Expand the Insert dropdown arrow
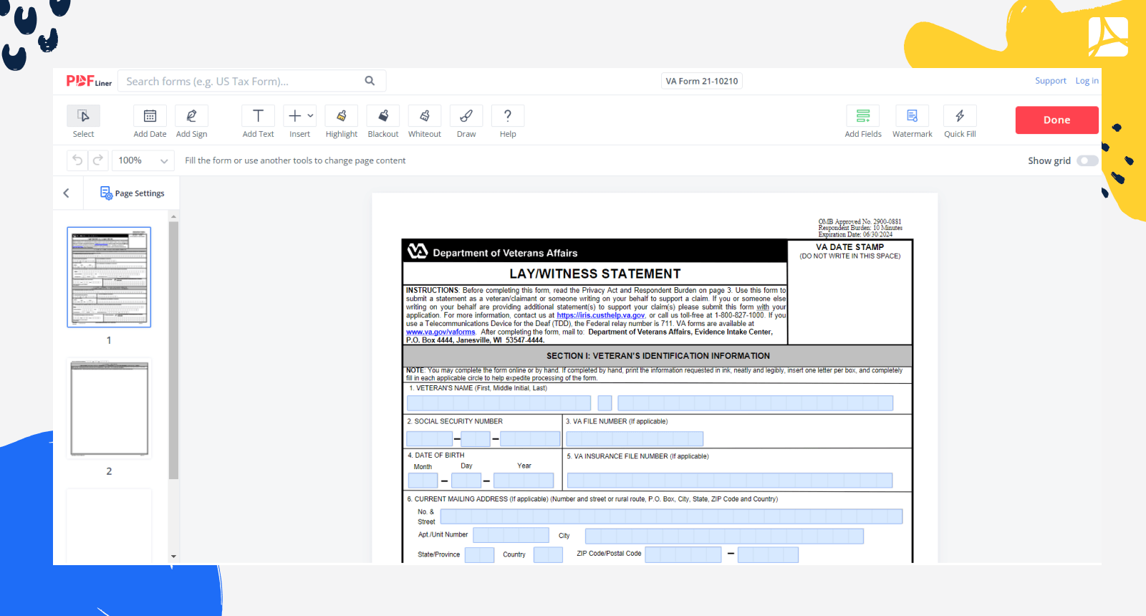Viewport: 1146px width, 616px height. (310, 115)
